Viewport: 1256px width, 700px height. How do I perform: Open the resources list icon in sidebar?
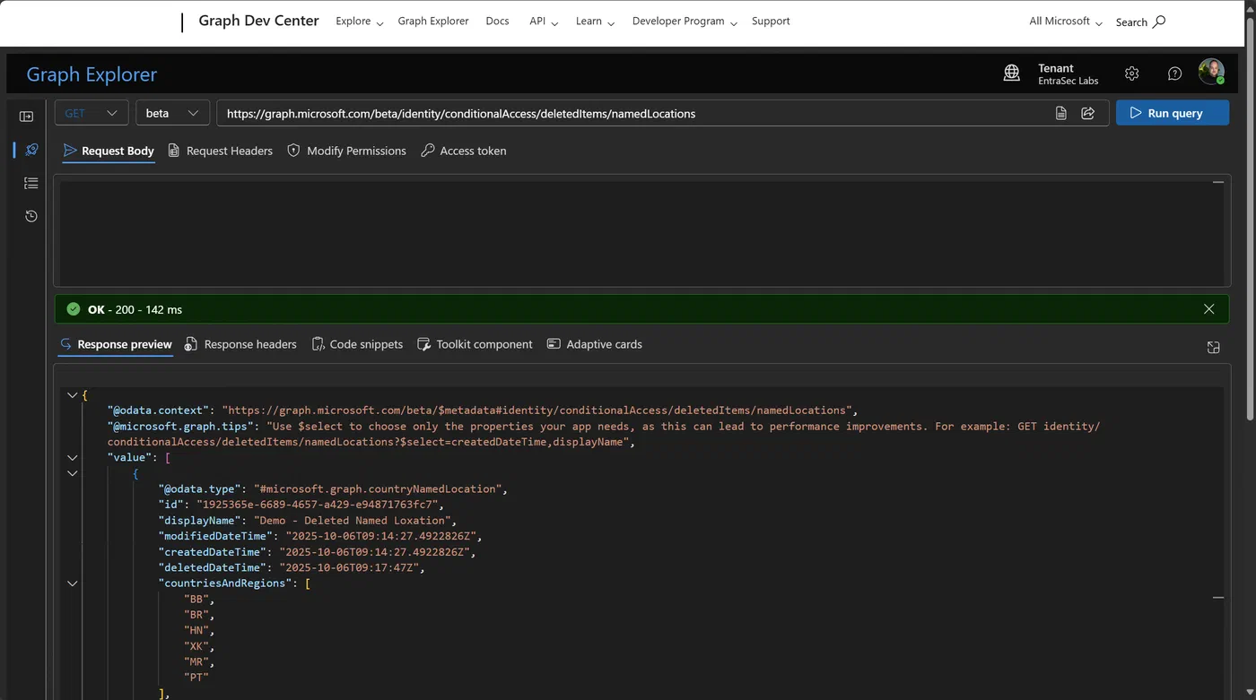(31, 183)
